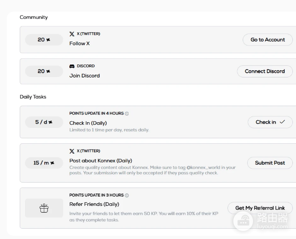Select the Check In (Daily) title

88,123
